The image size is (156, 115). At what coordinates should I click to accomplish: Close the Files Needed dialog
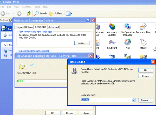tap(153, 62)
